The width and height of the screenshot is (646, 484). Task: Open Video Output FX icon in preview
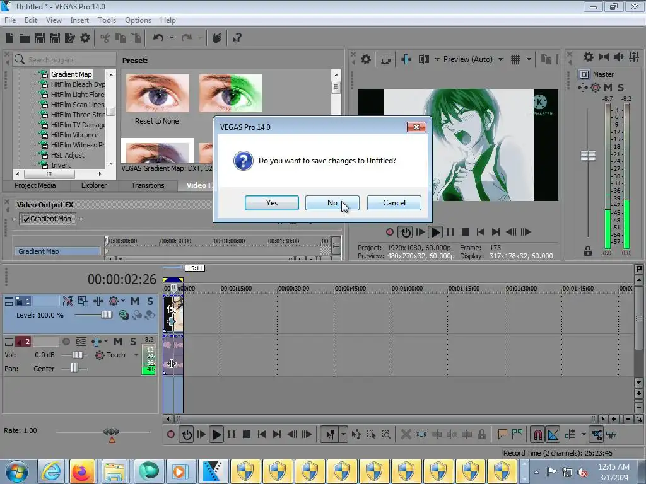tap(406, 59)
